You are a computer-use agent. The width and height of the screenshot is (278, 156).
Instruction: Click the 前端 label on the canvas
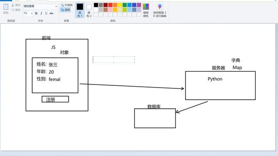[x=46, y=38]
